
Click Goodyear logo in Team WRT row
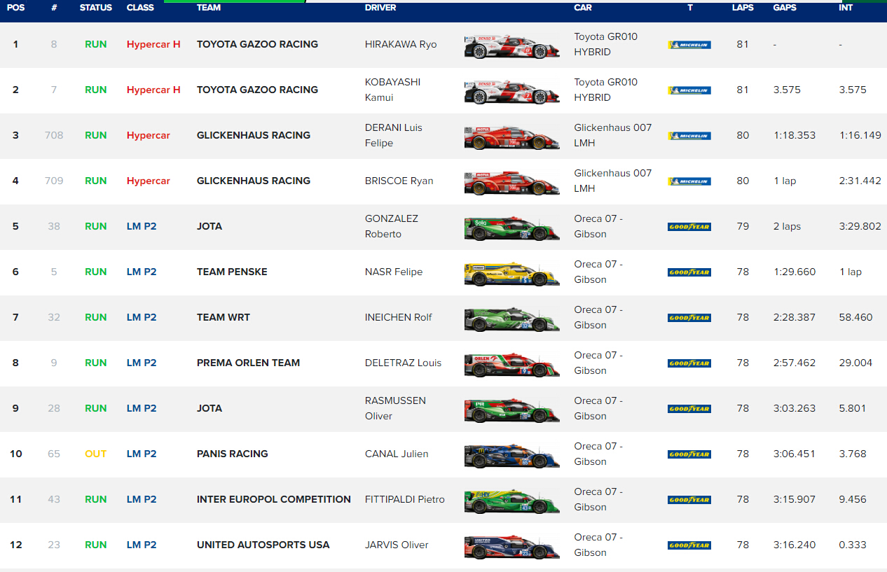point(689,318)
